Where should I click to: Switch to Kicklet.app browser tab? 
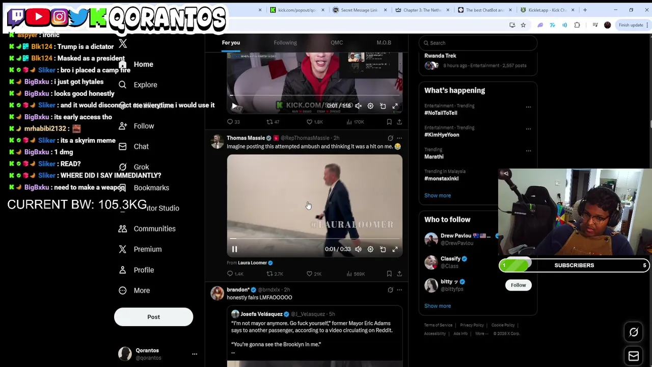pos(547,10)
